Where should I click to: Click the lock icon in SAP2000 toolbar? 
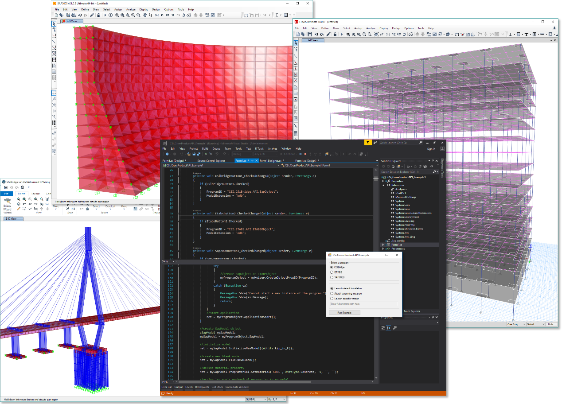[98, 15]
